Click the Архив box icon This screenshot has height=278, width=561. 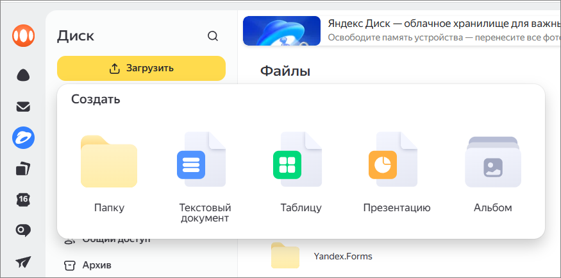click(70, 265)
